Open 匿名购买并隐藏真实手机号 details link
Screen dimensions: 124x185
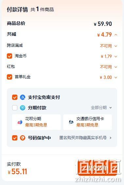click(x=86, y=138)
